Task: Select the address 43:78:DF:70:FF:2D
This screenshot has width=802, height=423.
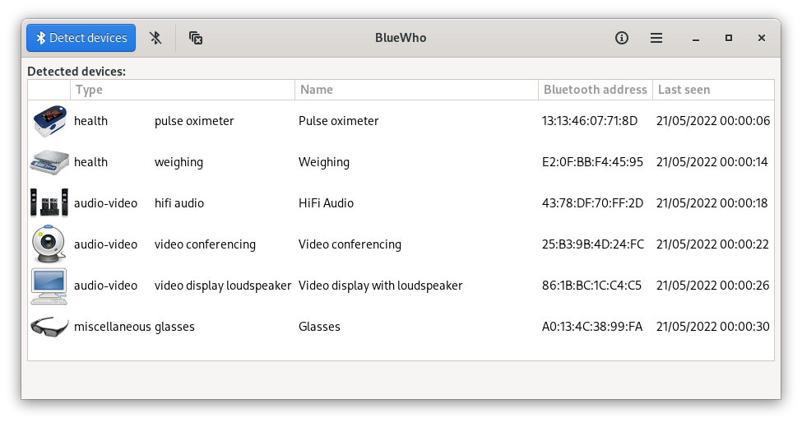Action: (x=592, y=203)
